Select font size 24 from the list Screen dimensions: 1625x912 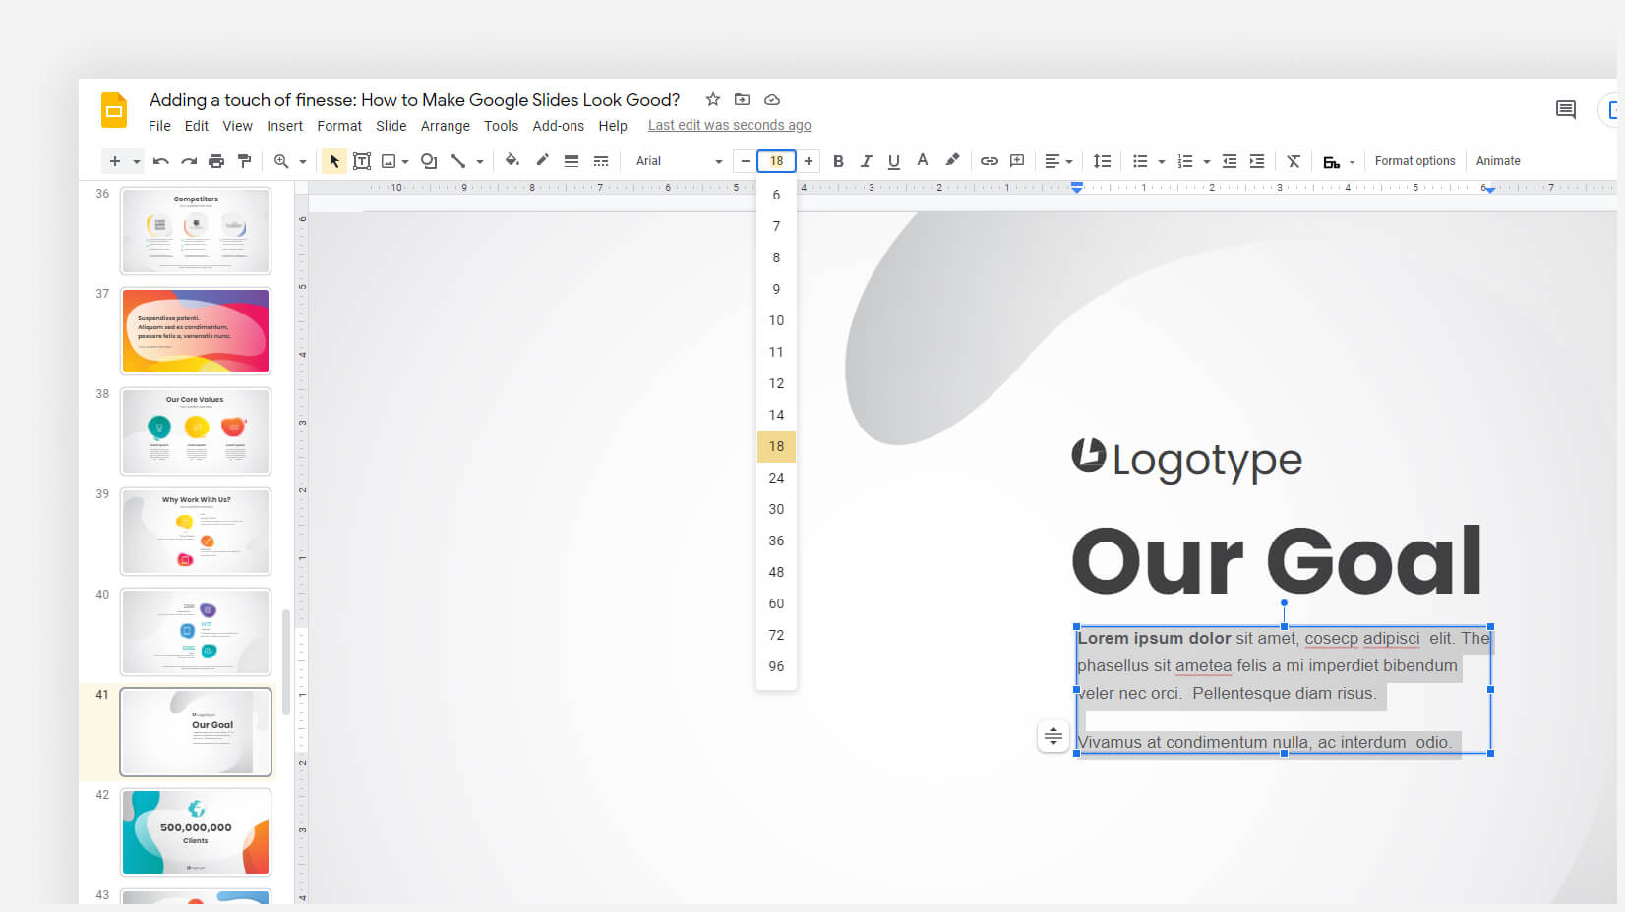pyautogui.click(x=776, y=478)
